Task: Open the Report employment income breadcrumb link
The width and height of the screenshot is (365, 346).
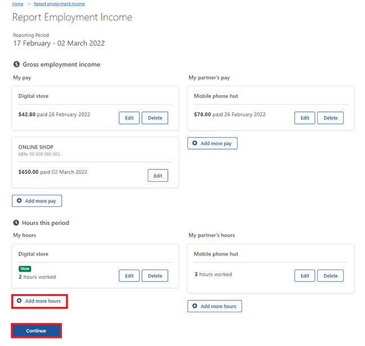Action: (x=60, y=4)
